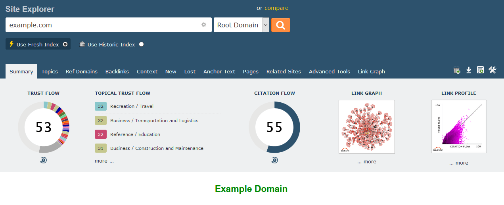504x205 pixels.
Task: Click the download export icon
Action: [468, 70]
